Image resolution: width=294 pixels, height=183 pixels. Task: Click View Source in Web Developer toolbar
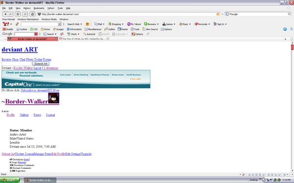click(x=150, y=29)
